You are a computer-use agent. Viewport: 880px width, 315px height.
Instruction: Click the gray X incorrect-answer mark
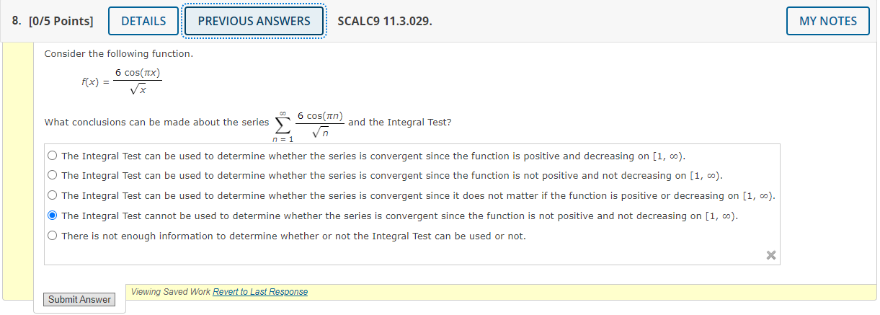click(771, 255)
